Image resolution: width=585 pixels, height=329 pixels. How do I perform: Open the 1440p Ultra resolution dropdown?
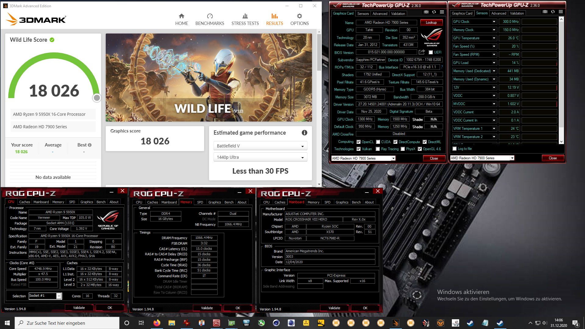tap(260, 157)
